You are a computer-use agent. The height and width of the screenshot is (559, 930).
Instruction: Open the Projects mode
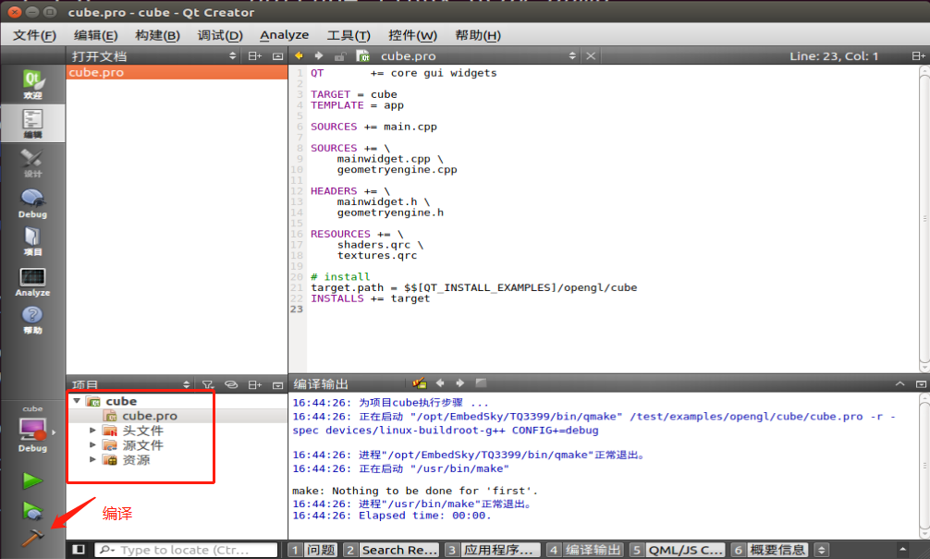(32, 241)
